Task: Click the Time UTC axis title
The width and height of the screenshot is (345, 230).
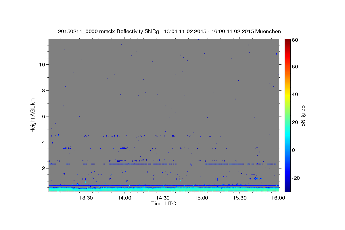Action: pyautogui.click(x=164, y=204)
